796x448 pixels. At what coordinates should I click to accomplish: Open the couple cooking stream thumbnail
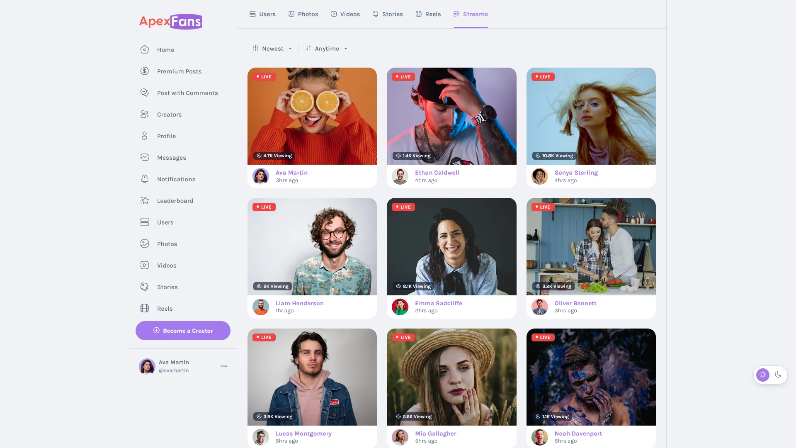591,246
